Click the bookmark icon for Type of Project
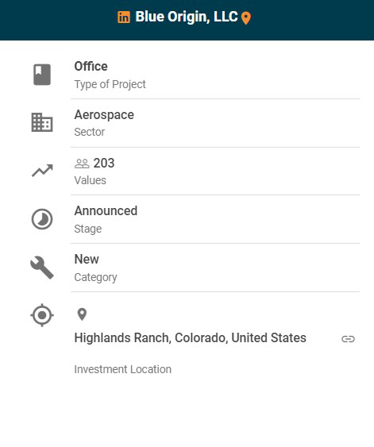Screen dimensions: 374x447 pos(42,75)
